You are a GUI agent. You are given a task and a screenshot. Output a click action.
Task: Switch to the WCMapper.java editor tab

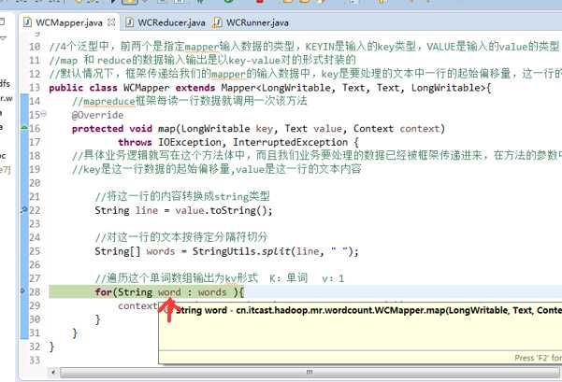69,23
